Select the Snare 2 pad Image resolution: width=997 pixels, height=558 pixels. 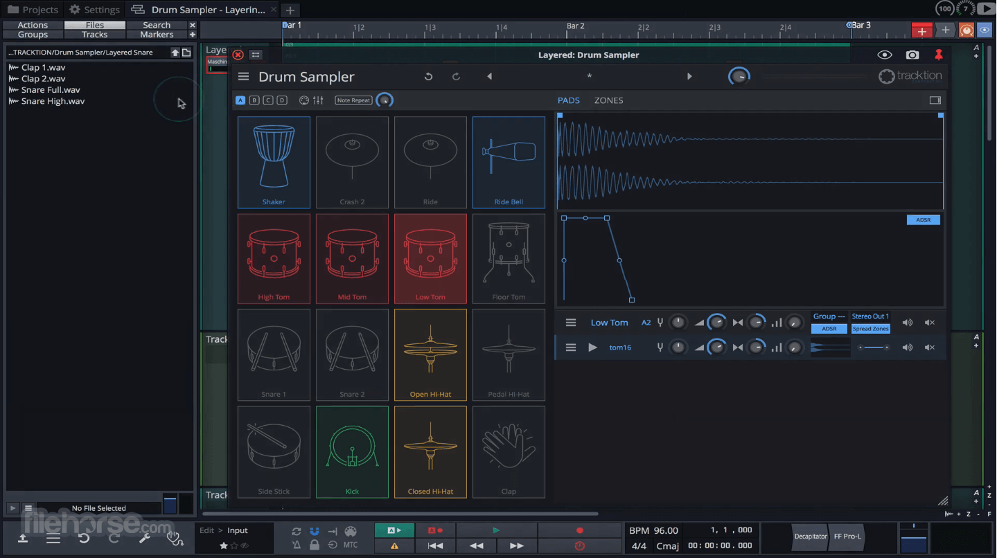[352, 354]
